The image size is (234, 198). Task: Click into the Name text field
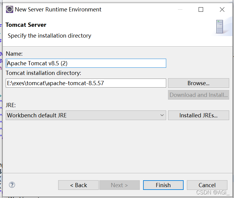pos(86,63)
